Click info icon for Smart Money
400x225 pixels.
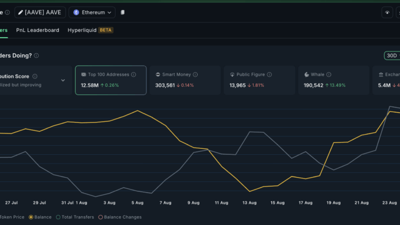point(195,74)
